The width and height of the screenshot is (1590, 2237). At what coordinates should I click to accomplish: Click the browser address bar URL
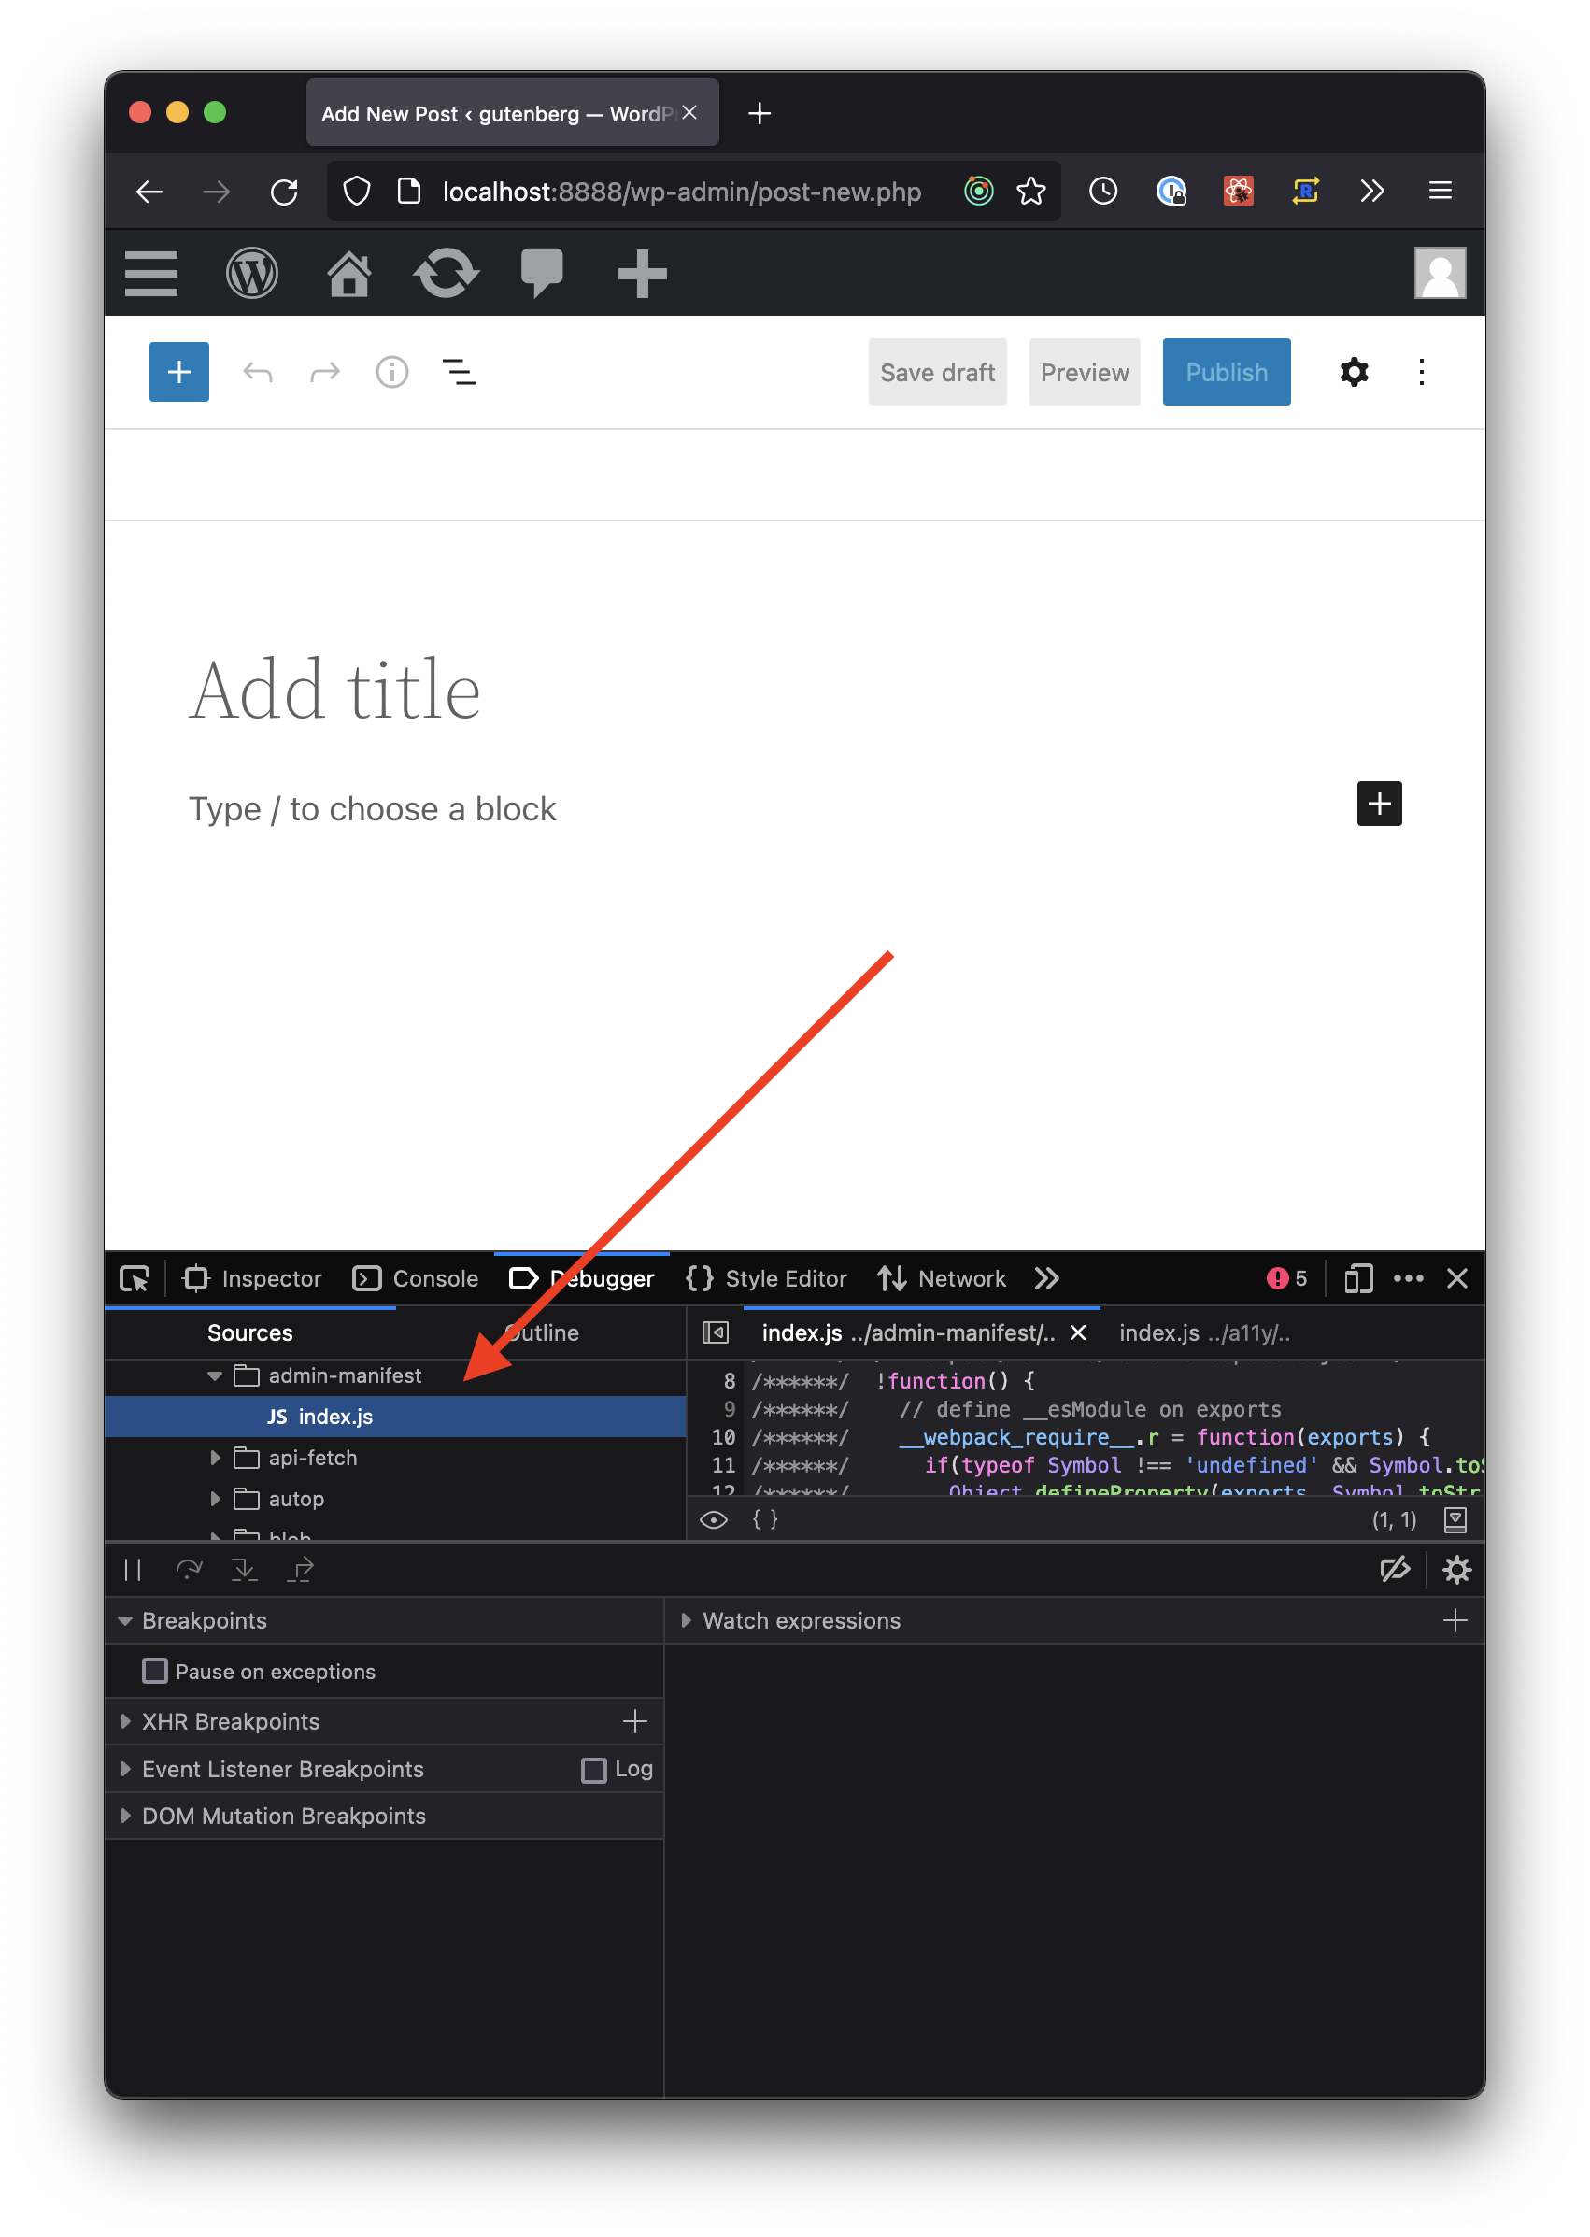pos(681,191)
